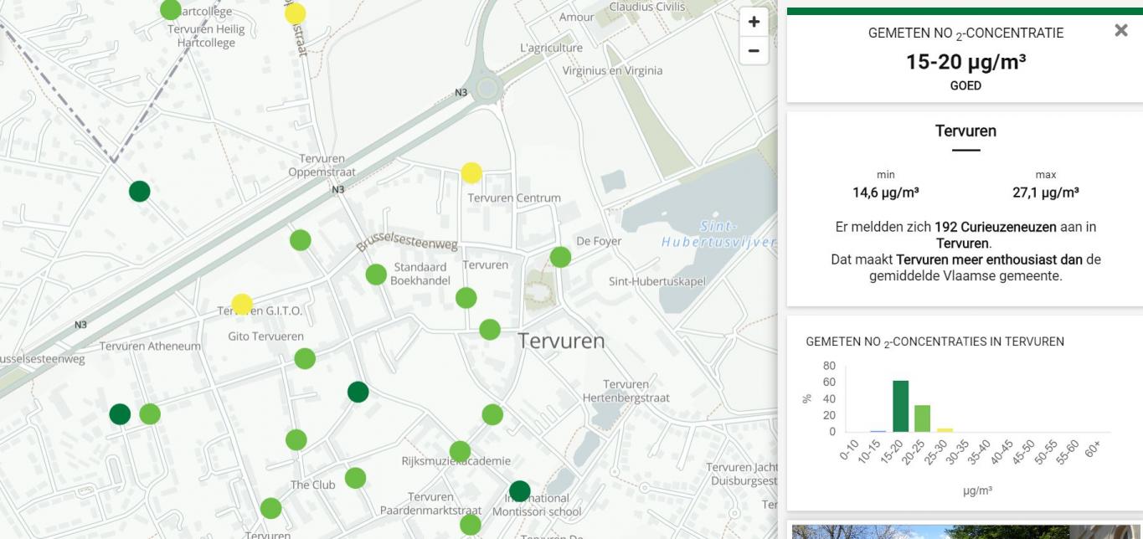Image resolution: width=1143 pixels, height=539 pixels.
Task: Click green marker left of large Tervuren label
Action: point(490,329)
